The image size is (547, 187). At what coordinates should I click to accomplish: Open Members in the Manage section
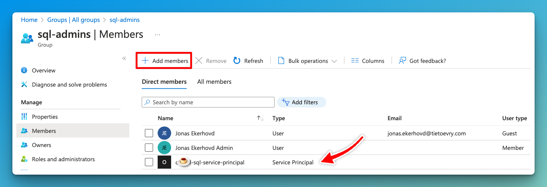tap(73, 131)
